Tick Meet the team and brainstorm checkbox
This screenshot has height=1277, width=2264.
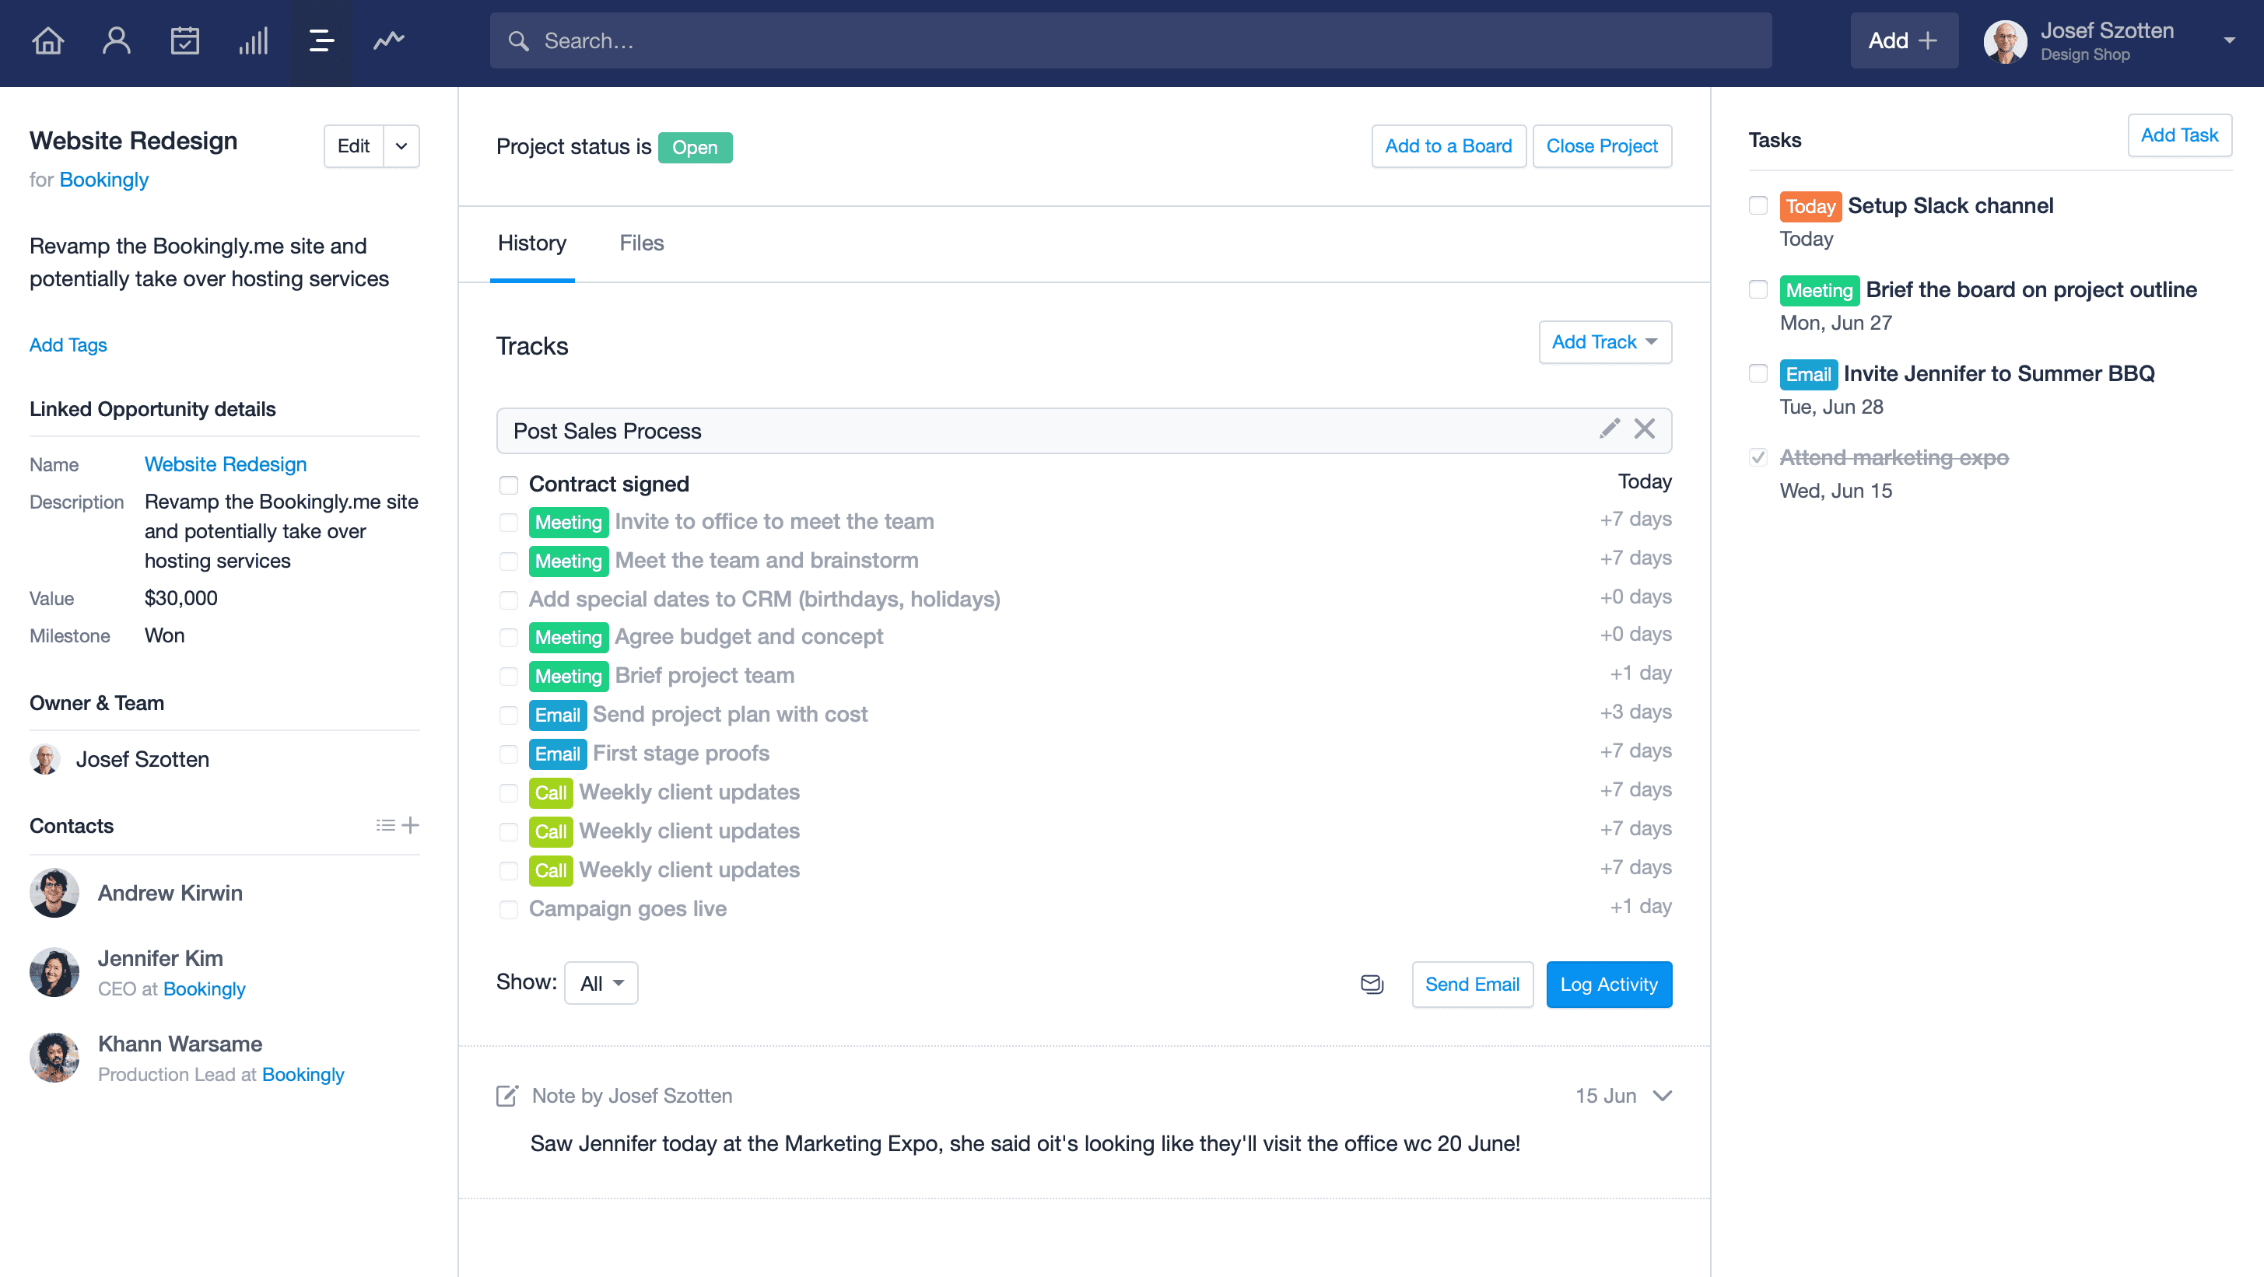point(509,562)
